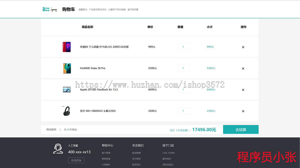
Task: Click product name 荣耀8X 千元屏霸
Action: (104, 47)
